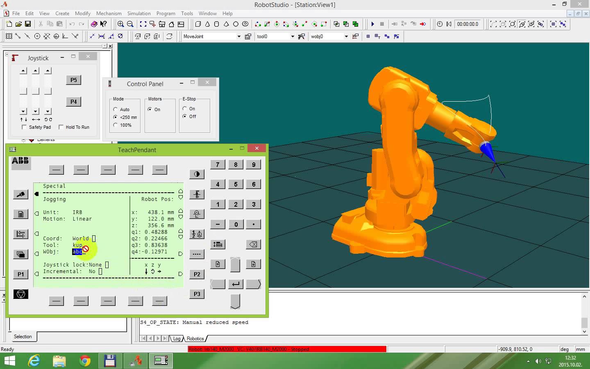This screenshot has width=590, height=369.
Task: Click the TeachPendant stop key
Action: [x=20, y=294]
